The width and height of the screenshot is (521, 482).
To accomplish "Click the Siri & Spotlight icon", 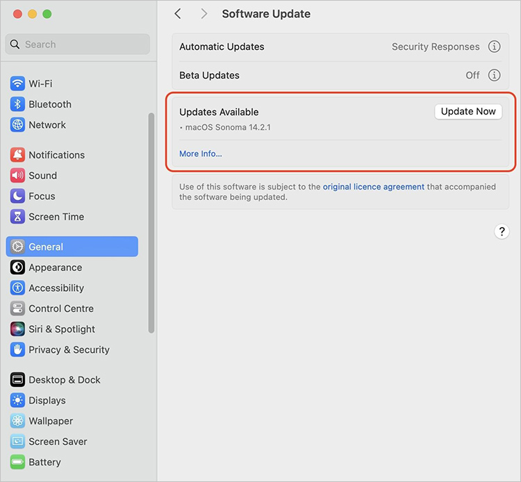I will click(17, 329).
